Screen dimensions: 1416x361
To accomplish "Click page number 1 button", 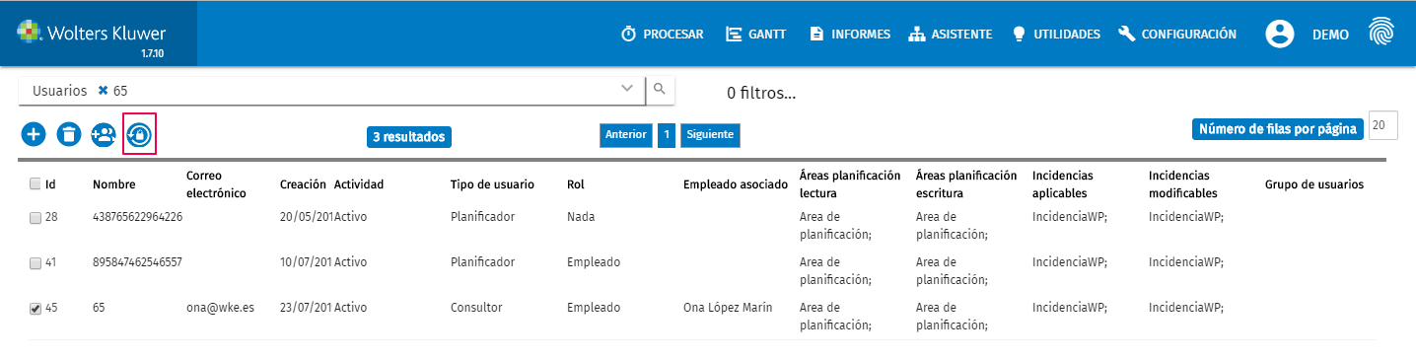I will [x=667, y=134].
